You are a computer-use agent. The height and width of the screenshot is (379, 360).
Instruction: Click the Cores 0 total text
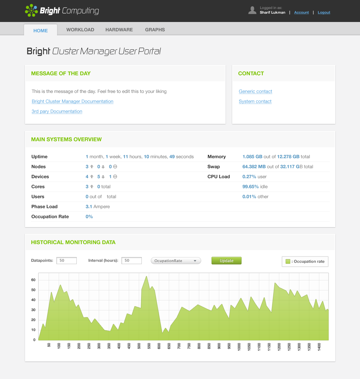[x=104, y=187]
